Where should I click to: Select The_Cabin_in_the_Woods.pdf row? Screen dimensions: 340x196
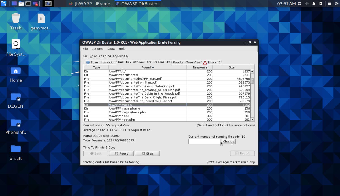(167, 93)
